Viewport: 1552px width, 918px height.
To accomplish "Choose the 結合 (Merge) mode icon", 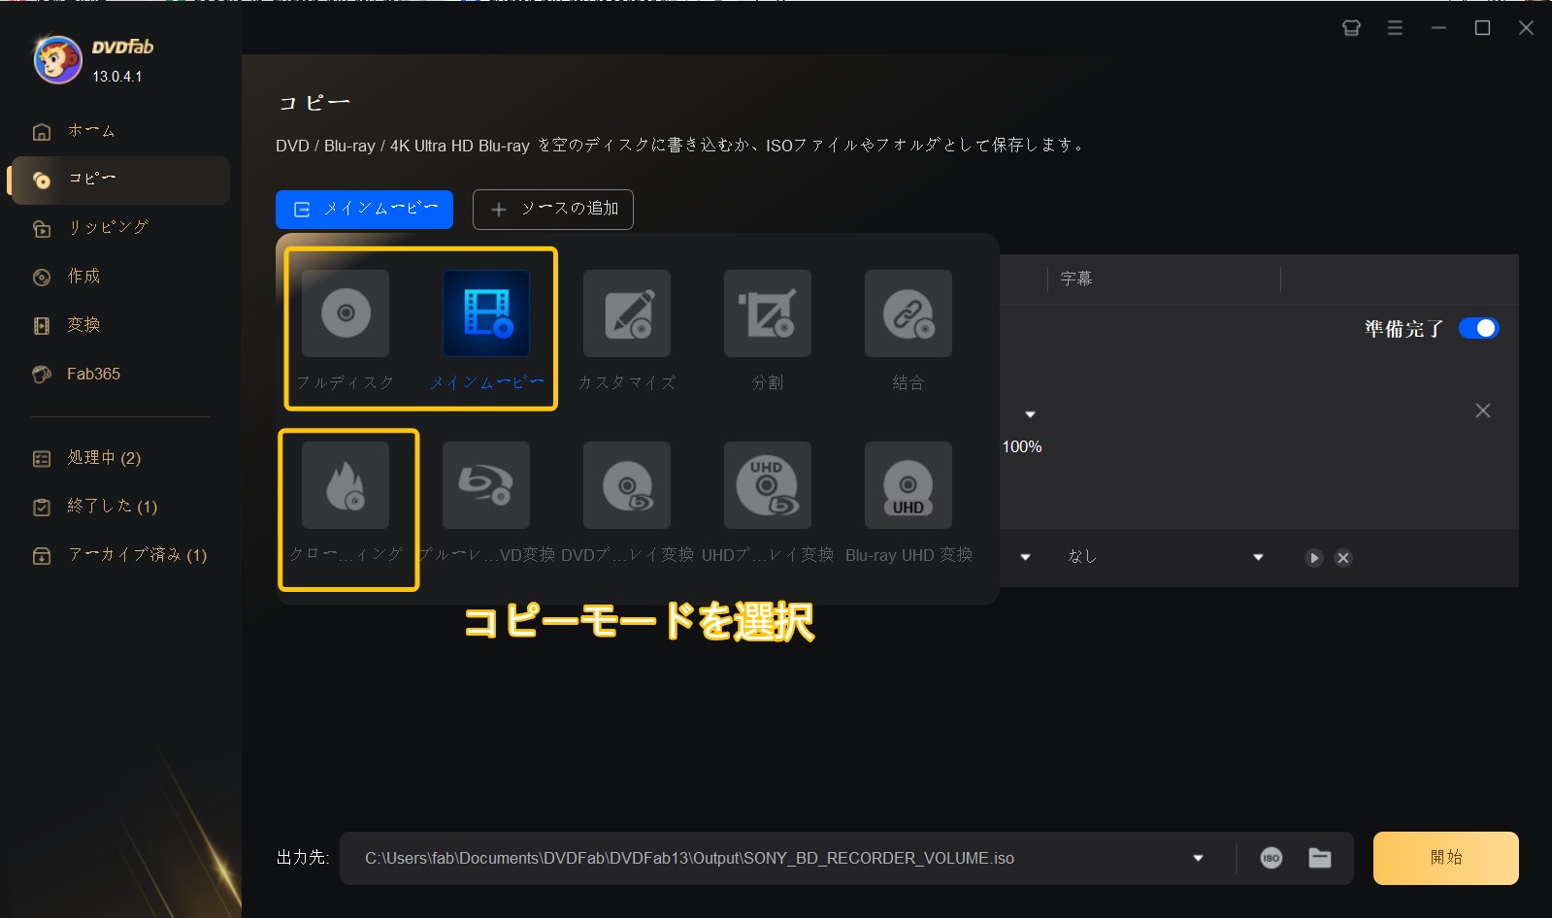I will [908, 313].
